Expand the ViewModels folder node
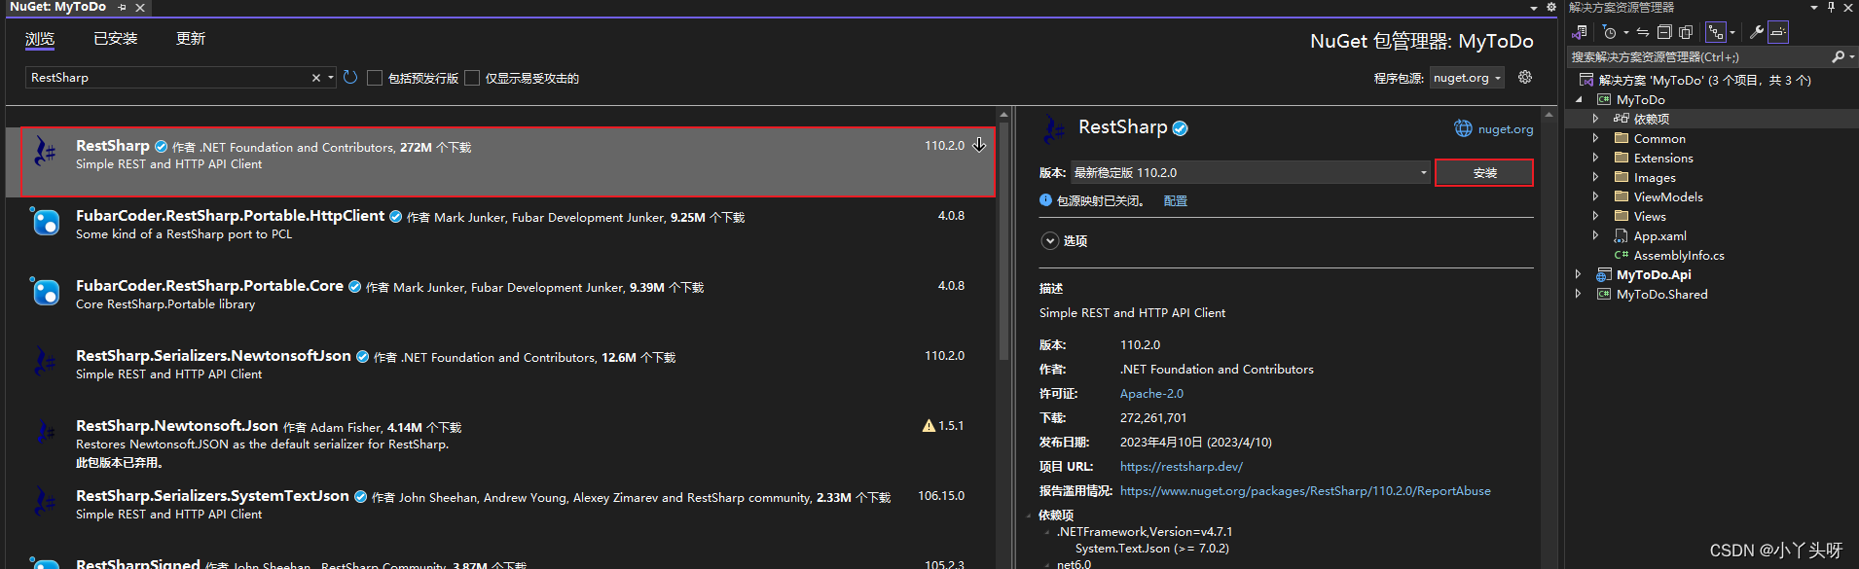This screenshot has height=569, width=1859. (x=1595, y=196)
